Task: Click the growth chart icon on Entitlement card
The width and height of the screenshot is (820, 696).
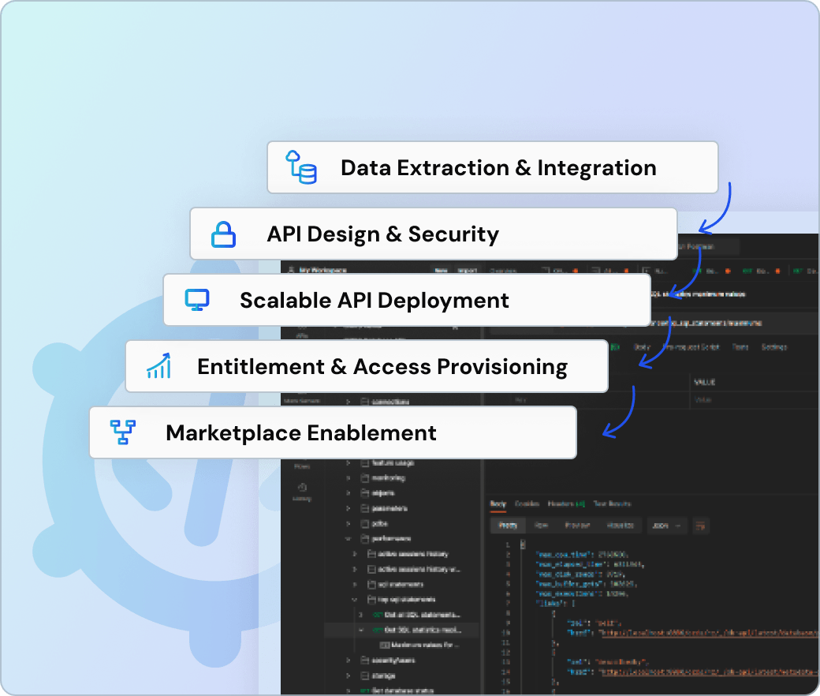Action: click(159, 366)
